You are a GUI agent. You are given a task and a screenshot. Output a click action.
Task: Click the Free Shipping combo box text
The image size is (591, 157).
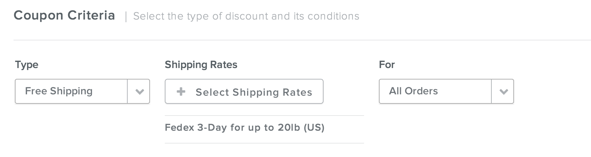tap(59, 91)
